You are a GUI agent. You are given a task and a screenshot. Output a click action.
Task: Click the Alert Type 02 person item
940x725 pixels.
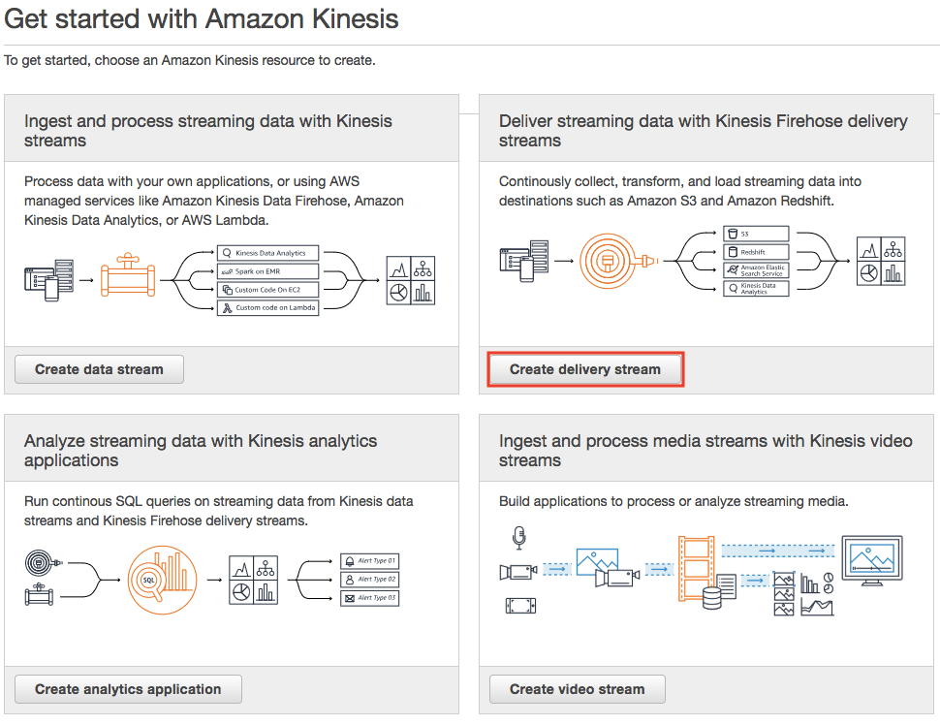369,580
